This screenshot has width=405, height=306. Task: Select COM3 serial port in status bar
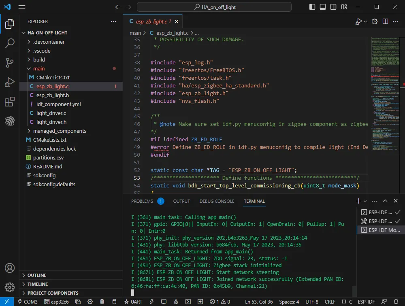click(28, 302)
